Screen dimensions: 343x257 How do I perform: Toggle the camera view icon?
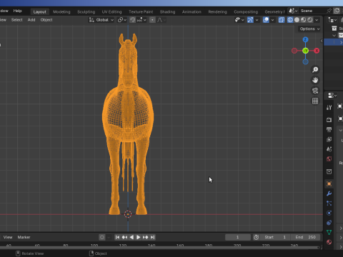click(x=315, y=91)
